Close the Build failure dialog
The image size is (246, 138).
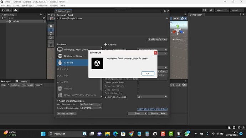(155, 53)
